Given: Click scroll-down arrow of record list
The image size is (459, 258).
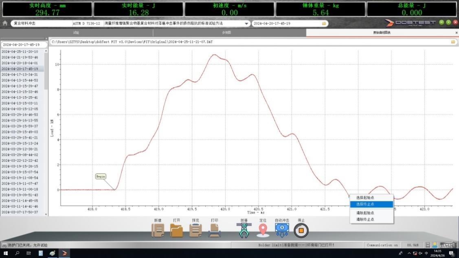Looking at the screenshot, I should click(x=46, y=214).
